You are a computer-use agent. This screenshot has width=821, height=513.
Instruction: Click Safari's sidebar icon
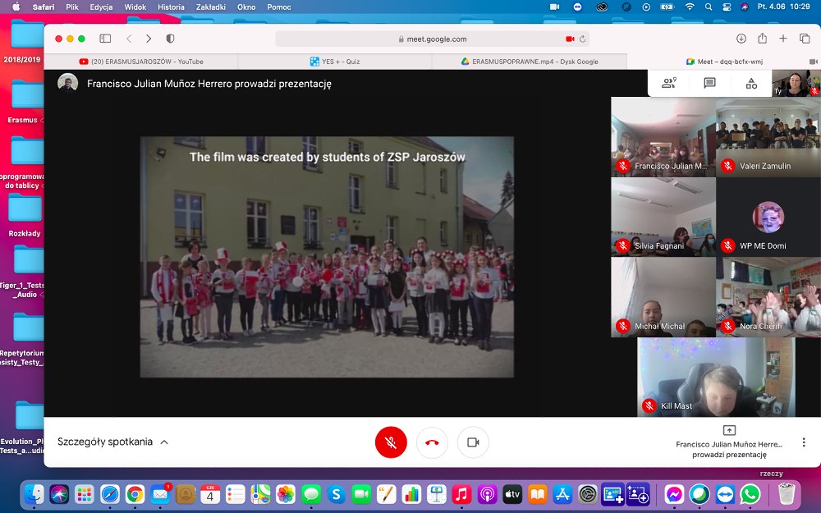coord(105,39)
